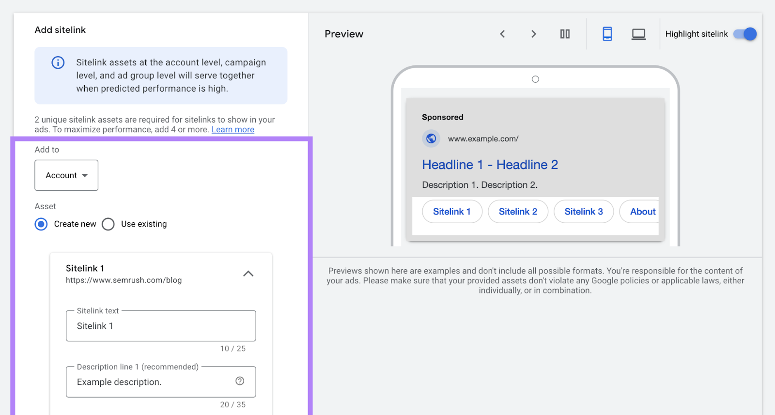The image size is (775, 415).
Task: Click the Preview panel heading
Action: point(344,34)
